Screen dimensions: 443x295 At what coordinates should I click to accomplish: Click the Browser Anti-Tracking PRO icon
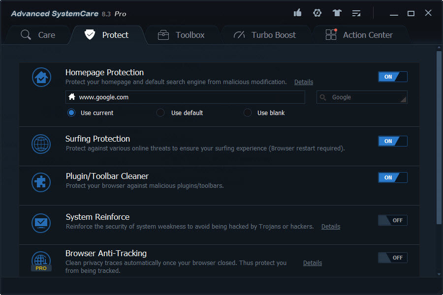pyautogui.click(x=41, y=261)
